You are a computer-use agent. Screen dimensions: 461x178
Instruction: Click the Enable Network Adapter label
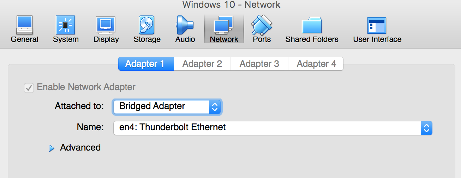(86, 87)
